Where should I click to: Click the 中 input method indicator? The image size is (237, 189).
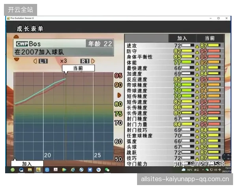click(x=220, y=170)
